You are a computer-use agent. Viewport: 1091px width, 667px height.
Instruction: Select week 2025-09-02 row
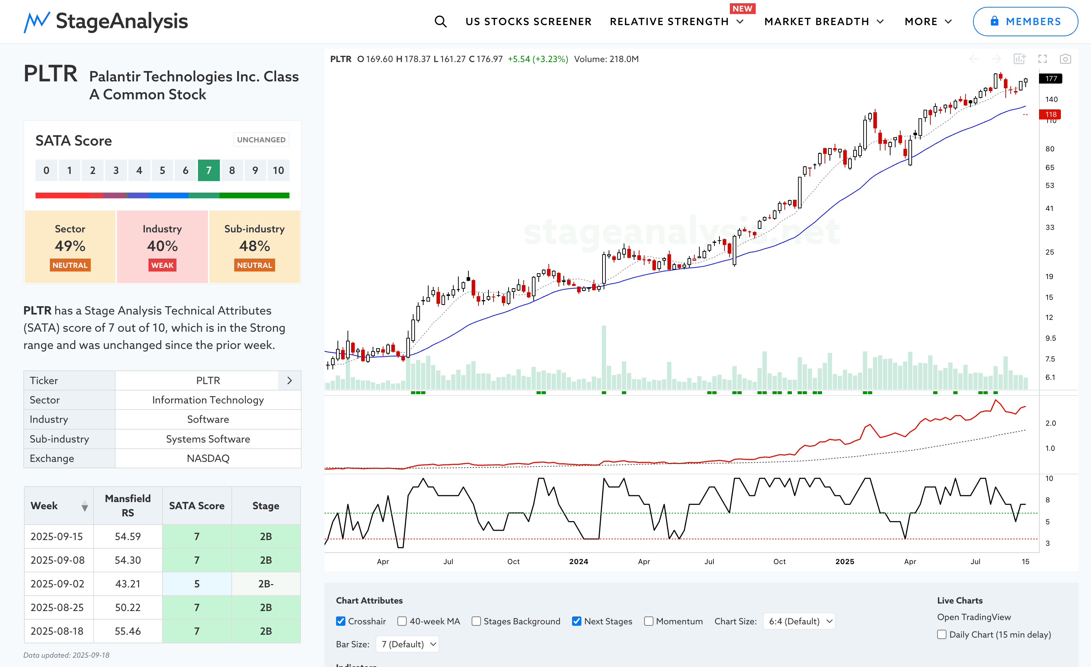(x=162, y=584)
